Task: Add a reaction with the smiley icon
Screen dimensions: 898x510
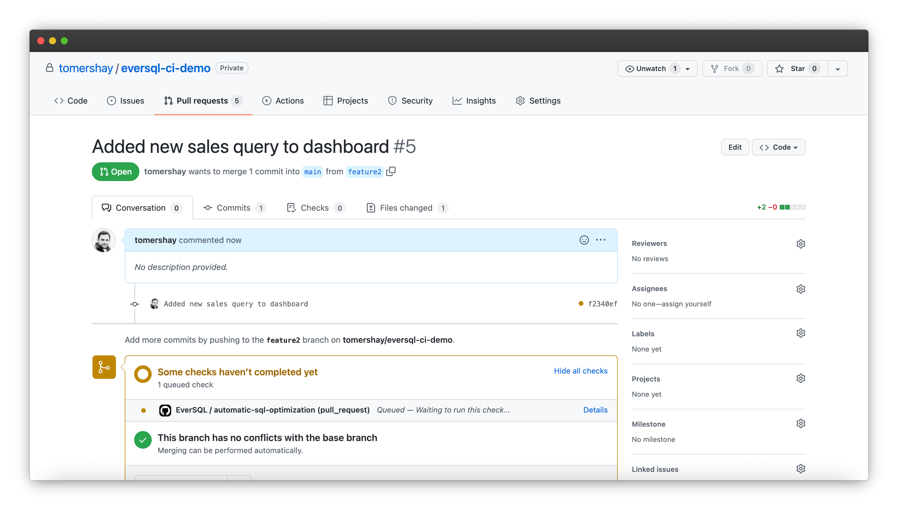Action: point(584,240)
